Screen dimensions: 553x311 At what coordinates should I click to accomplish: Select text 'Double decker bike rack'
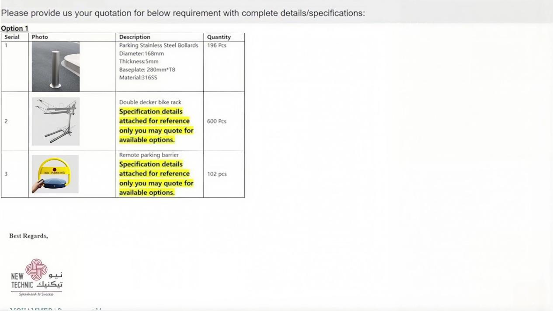click(150, 102)
